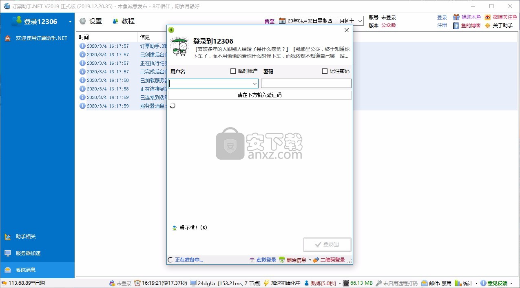Open 微博关注鱼 Weibo link
The width and height of the screenshot is (520, 288).
(x=505, y=18)
